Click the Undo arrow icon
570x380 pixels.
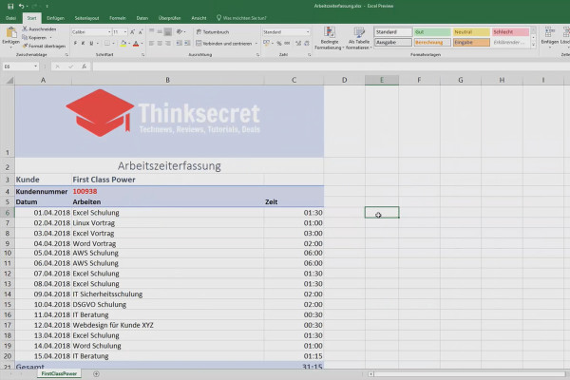pos(21,7)
